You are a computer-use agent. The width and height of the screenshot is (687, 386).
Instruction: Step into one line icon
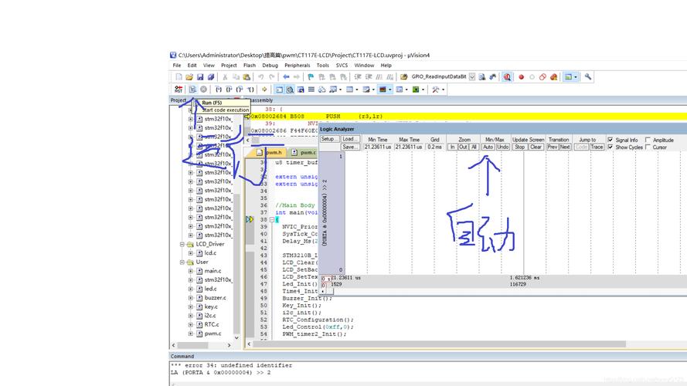(x=218, y=90)
